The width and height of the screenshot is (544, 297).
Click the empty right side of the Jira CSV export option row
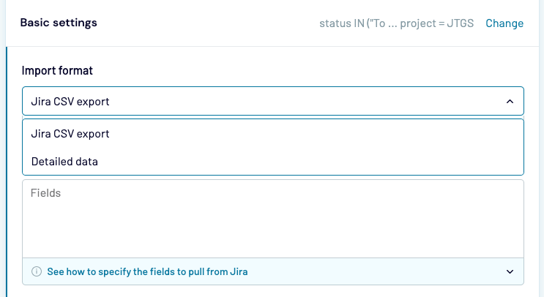[x=366, y=134]
